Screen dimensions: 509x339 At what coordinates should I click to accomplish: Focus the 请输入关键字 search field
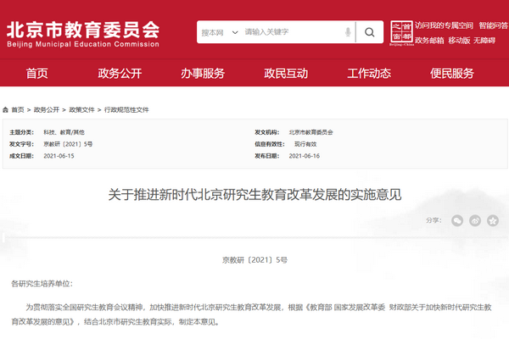[292, 32]
